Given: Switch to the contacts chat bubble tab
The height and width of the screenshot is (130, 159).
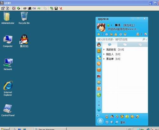Looking at the screenshot, I should 110,44.
